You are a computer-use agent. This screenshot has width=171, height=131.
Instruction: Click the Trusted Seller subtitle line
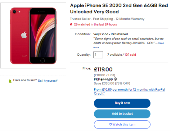coord(107,19)
